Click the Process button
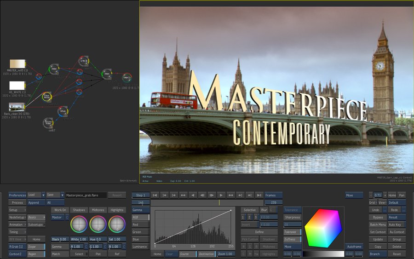Viewport: 414px width, 259px height. click(x=17, y=202)
